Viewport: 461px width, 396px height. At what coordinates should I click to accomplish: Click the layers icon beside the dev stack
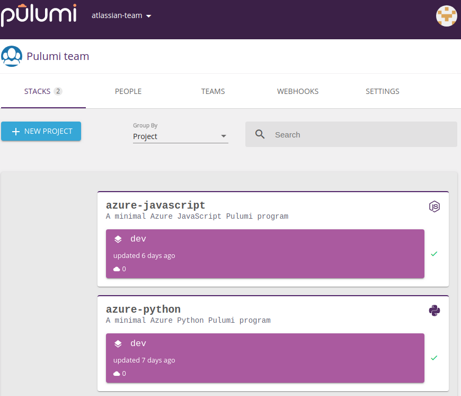[x=118, y=238]
